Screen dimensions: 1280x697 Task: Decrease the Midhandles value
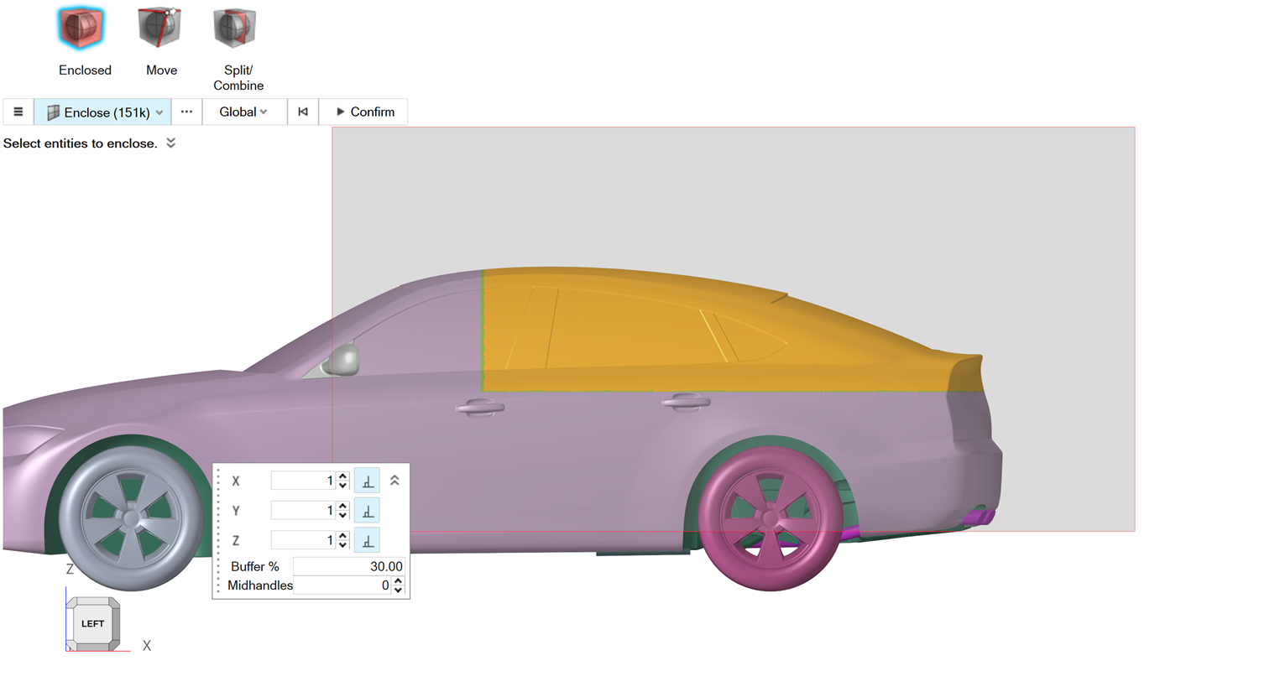click(x=398, y=590)
